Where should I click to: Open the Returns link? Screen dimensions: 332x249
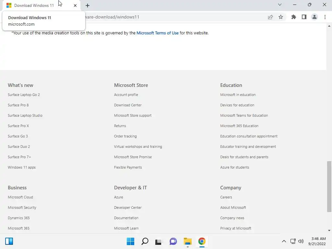(120, 126)
